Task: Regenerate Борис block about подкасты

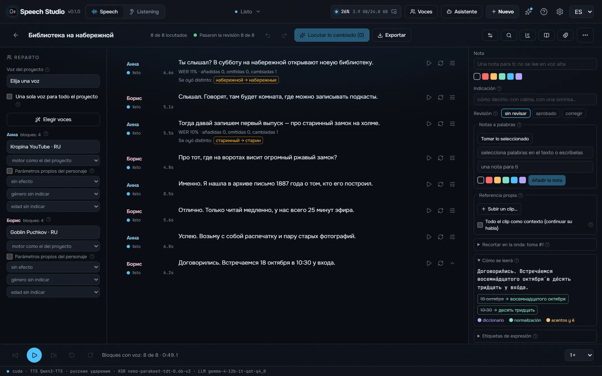Action: tap(441, 97)
